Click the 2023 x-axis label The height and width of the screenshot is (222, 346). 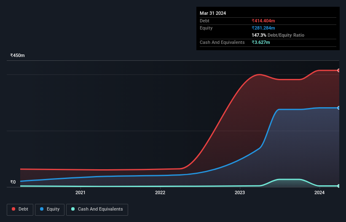[240, 192]
